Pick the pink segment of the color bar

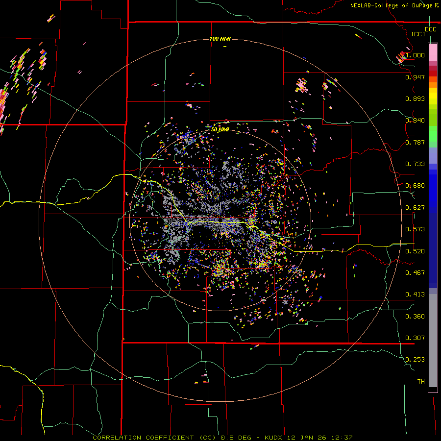433,52
